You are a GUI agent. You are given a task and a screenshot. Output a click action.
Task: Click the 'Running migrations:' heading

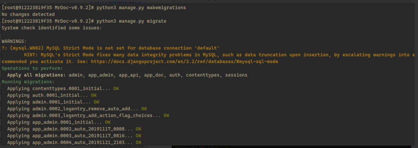click(28, 82)
